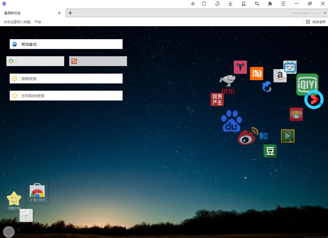The width and height of the screenshot is (328, 238).
Task: Open browsing history clock icon
Action: 217,4
